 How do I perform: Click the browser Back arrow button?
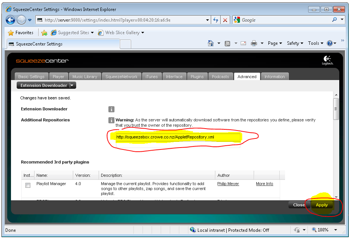click(10, 20)
